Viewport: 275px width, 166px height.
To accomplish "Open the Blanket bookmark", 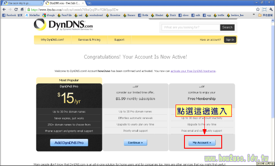I will click(x=157, y=15).
